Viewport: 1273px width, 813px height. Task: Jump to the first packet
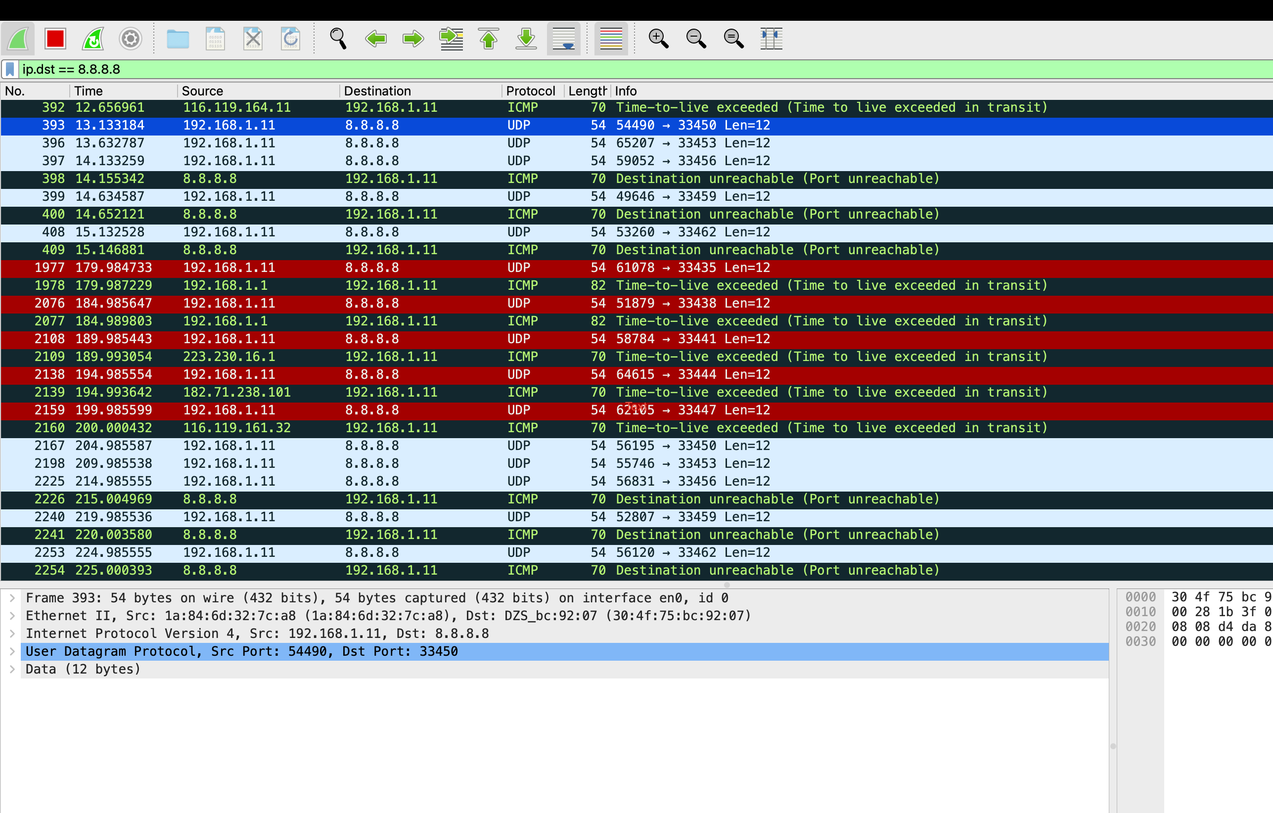coord(489,39)
